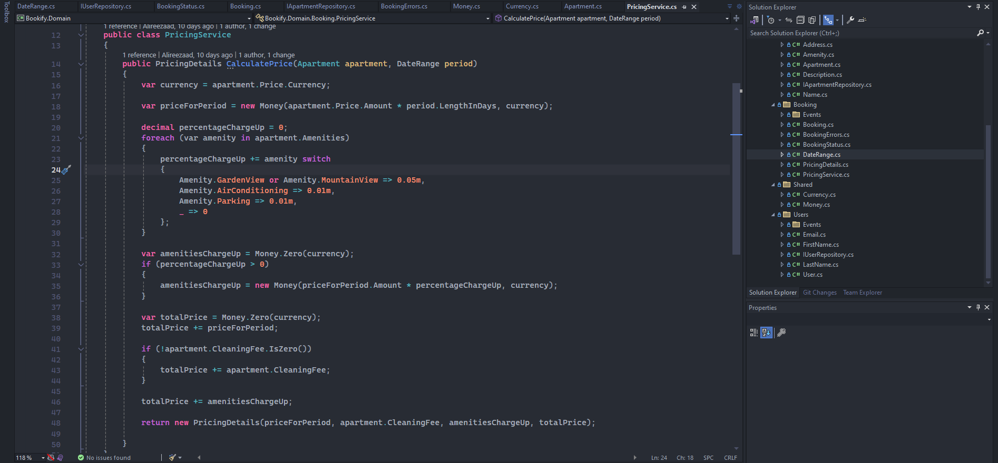Screen dimensions: 998x463
Task: Collapse all items in Solution Explorer
Action: (800, 20)
